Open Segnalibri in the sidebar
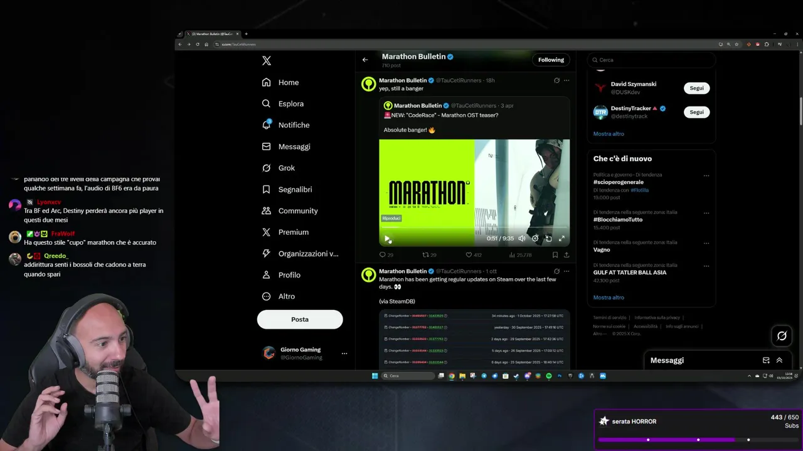This screenshot has height=451, width=803. 287,189
